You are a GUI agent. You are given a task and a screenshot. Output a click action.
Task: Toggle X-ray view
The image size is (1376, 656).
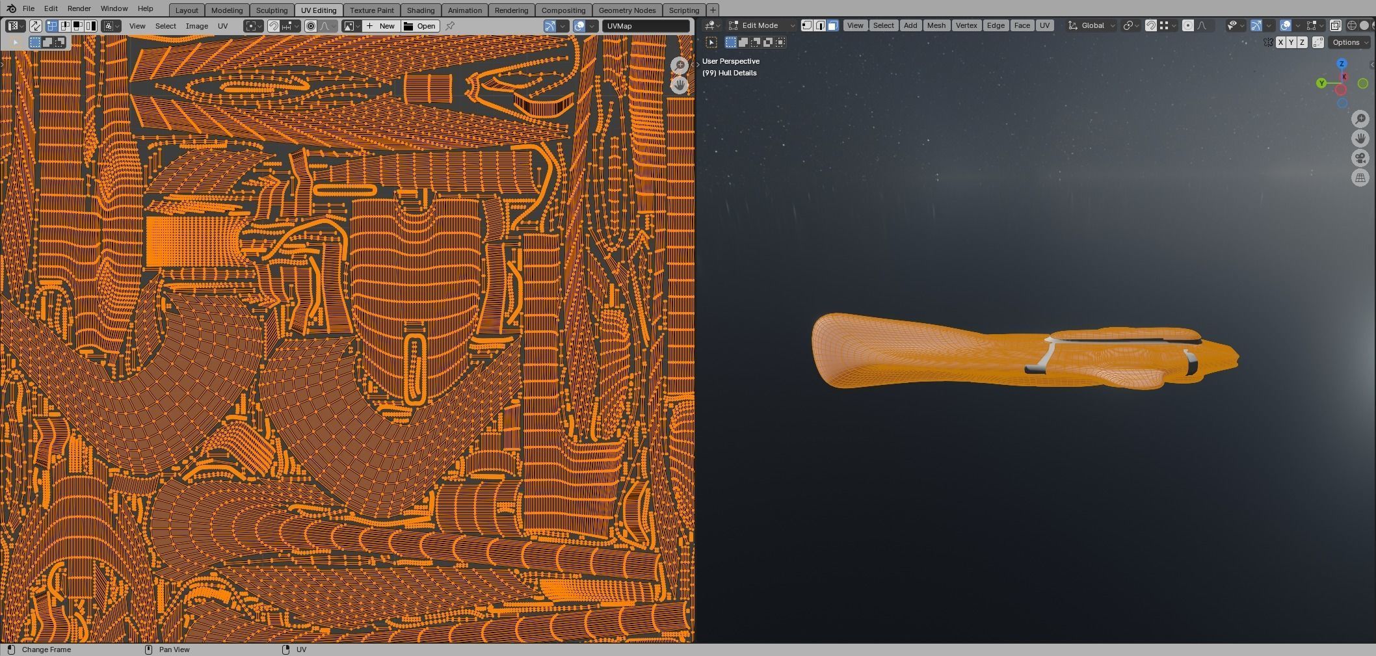pyautogui.click(x=1335, y=25)
